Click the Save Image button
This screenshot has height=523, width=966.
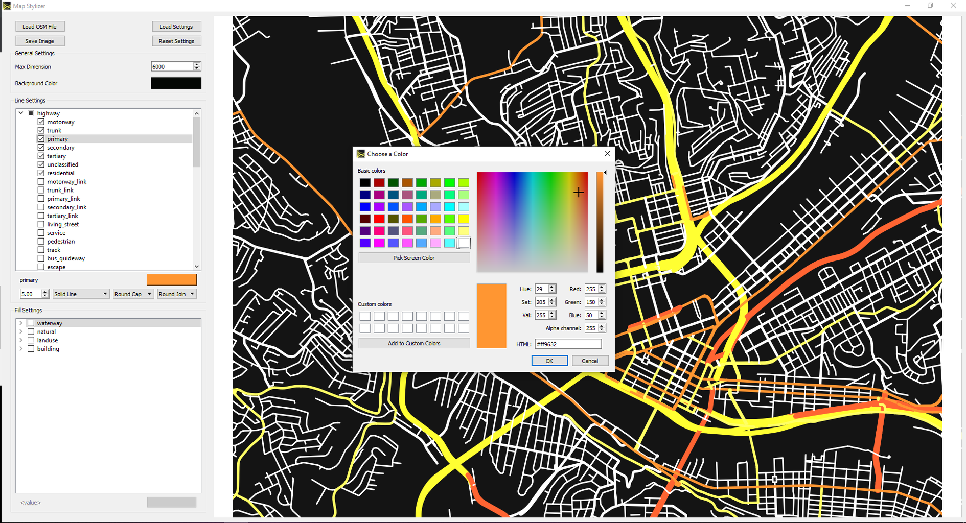pos(39,41)
